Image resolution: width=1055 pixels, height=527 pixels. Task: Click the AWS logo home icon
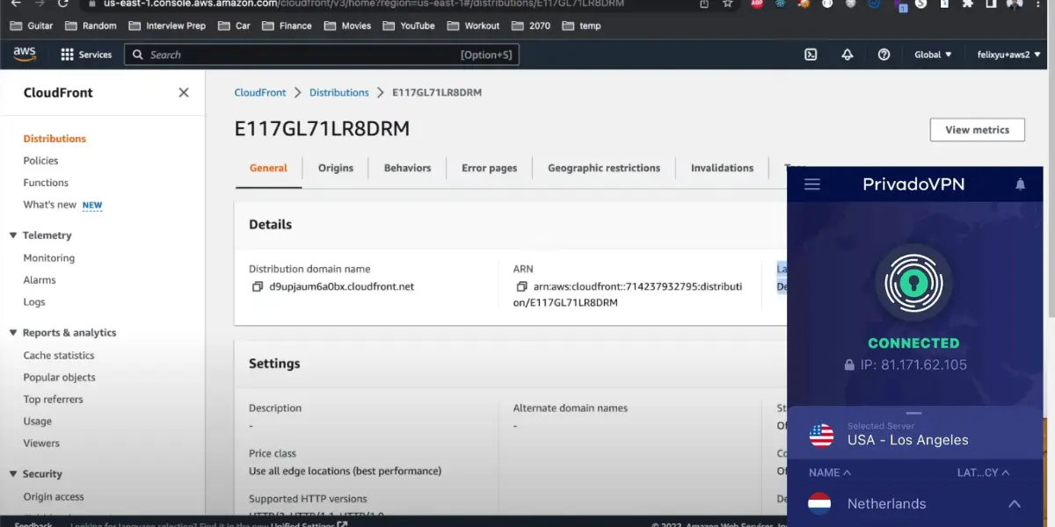coord(25,54)
